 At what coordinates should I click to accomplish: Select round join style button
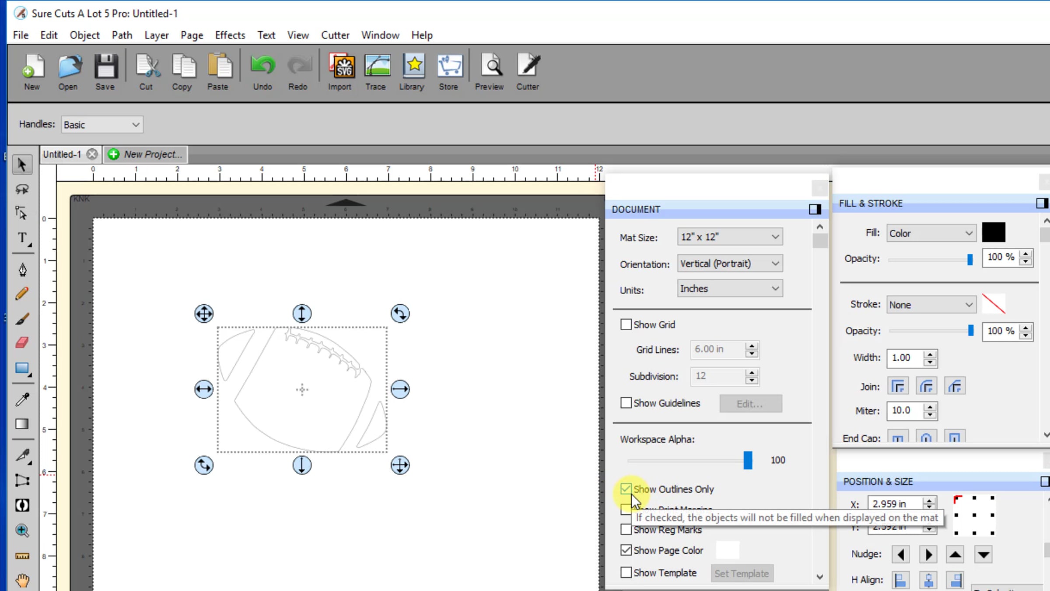coord(926,386)
